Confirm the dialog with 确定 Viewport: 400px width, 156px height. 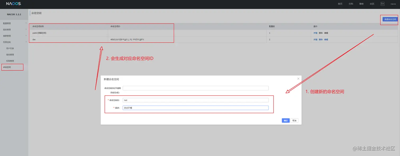click(286, 120)
